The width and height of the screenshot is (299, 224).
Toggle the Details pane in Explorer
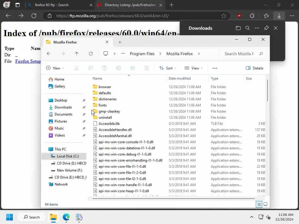tap(255, 68)
